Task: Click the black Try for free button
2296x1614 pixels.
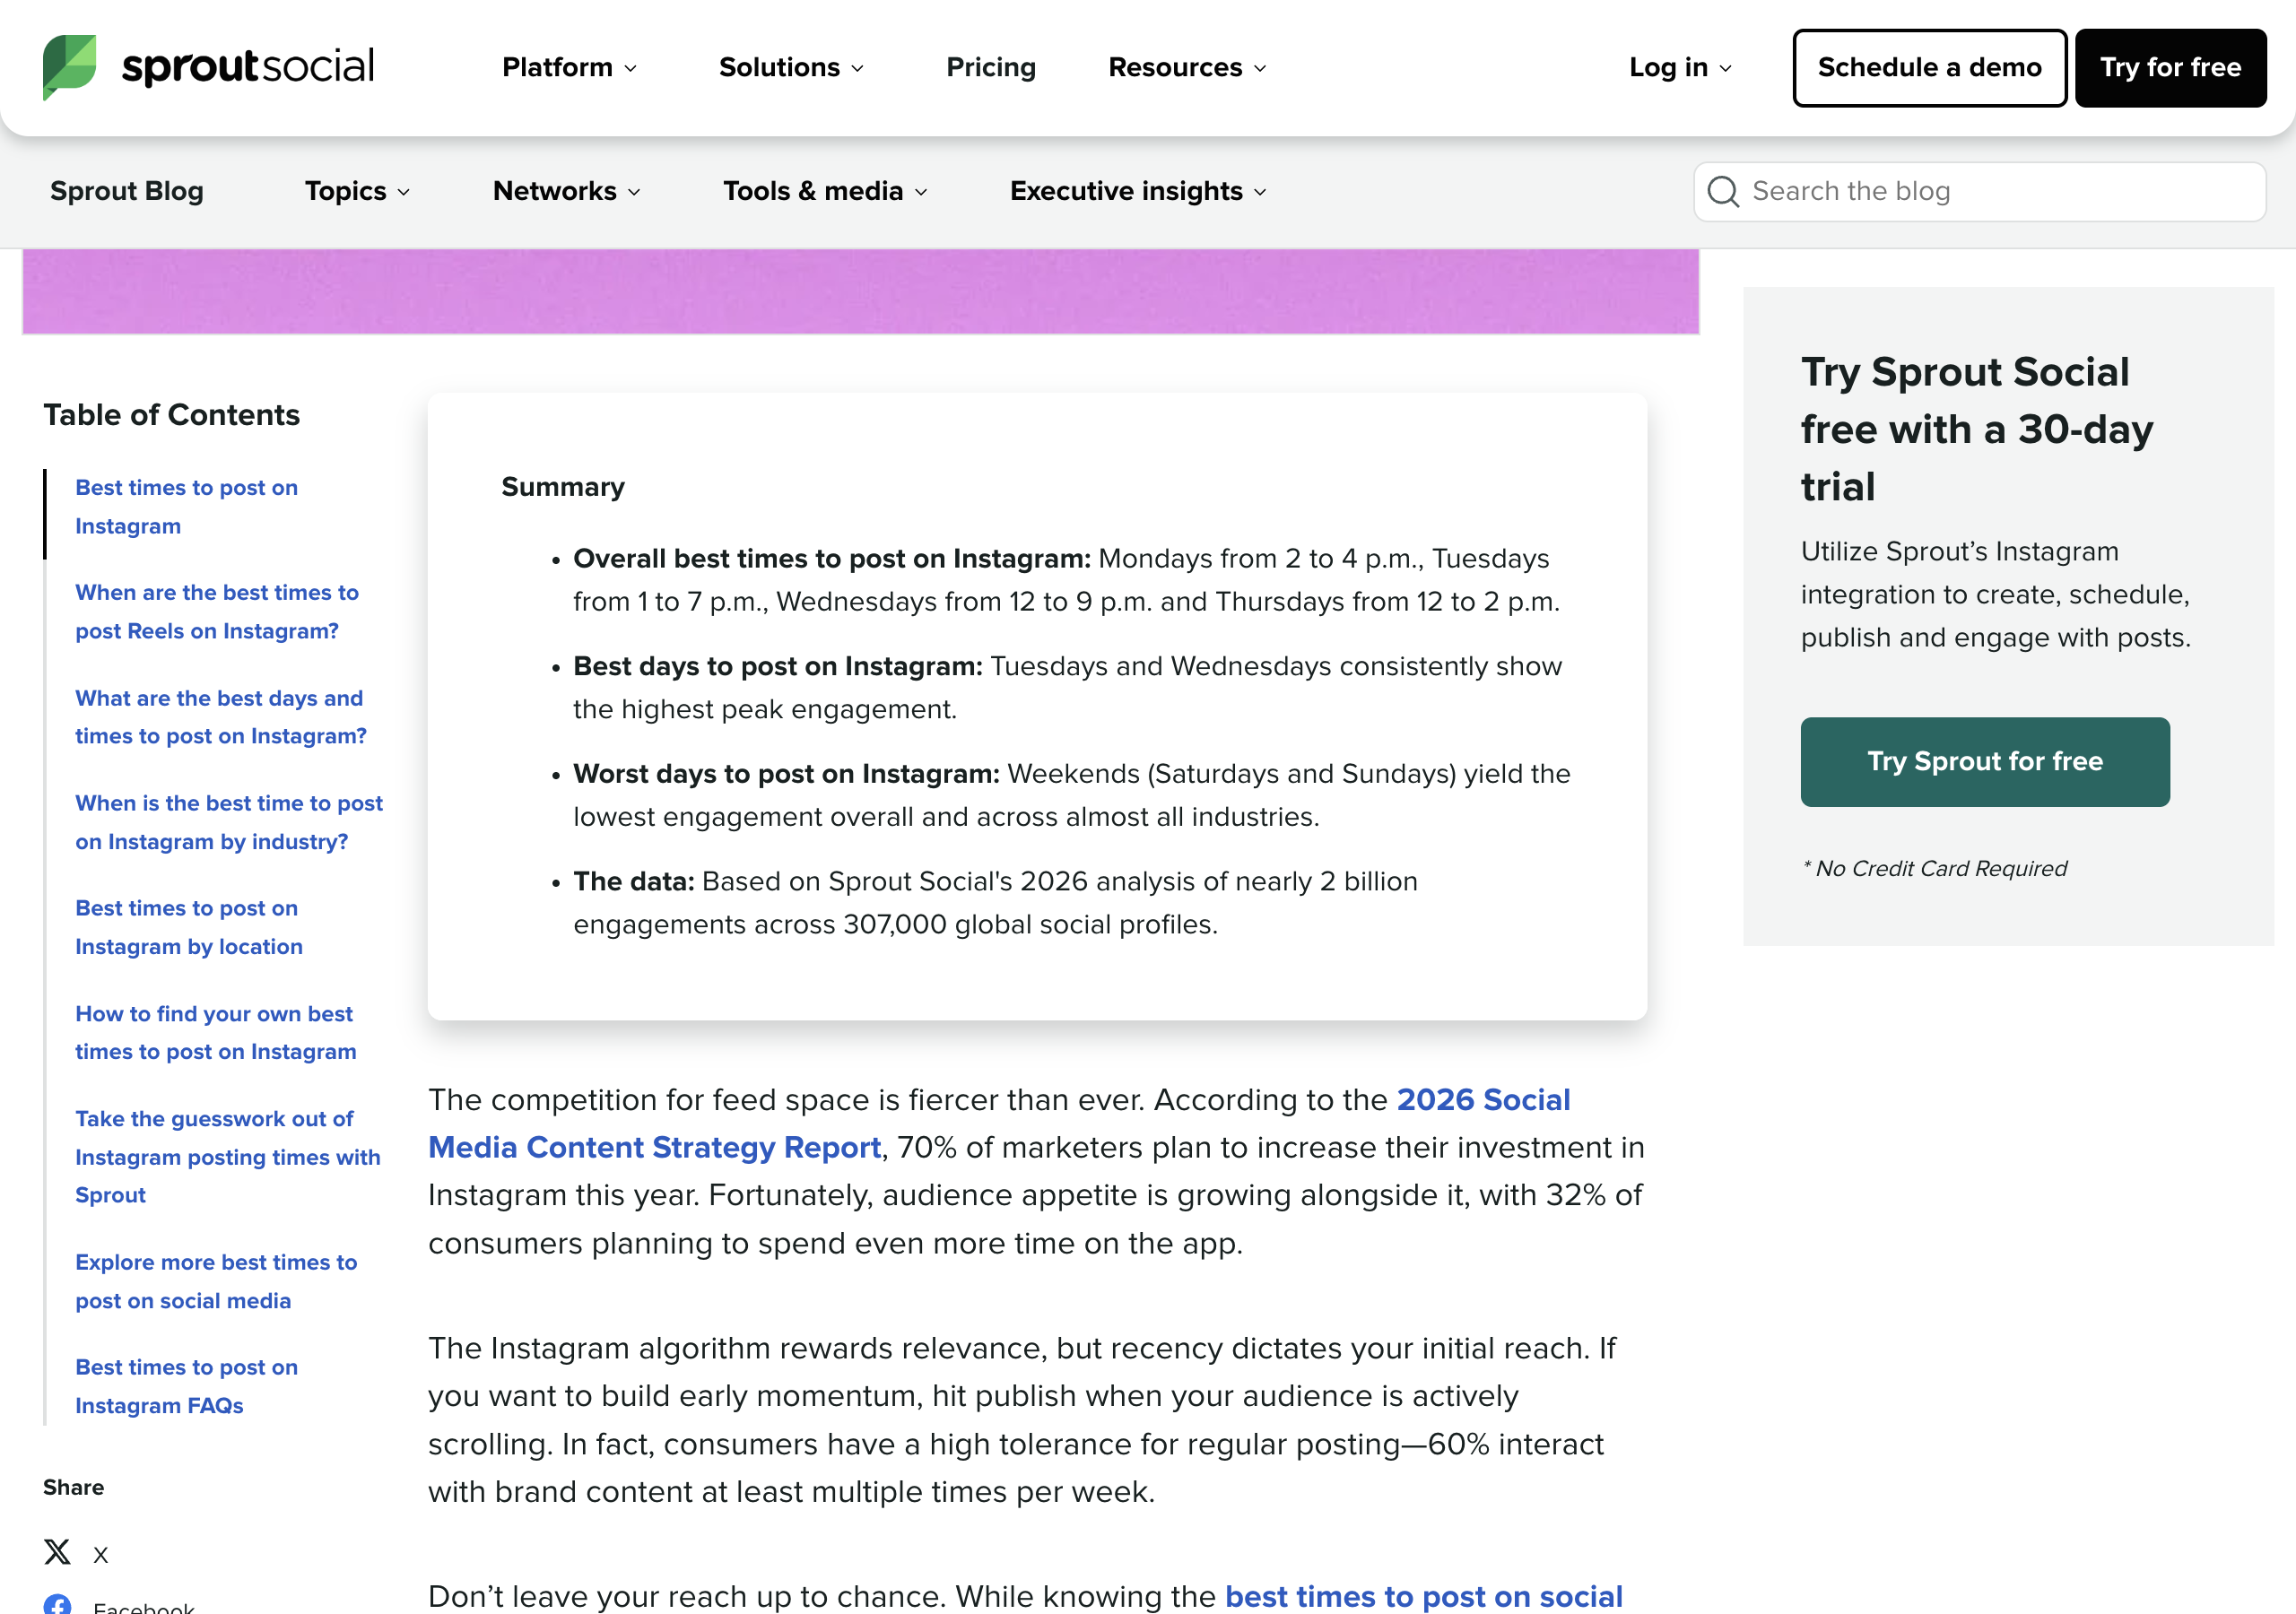Action: [2170, 67]
